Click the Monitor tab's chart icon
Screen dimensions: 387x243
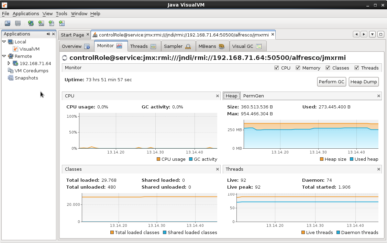pos(119,46)
